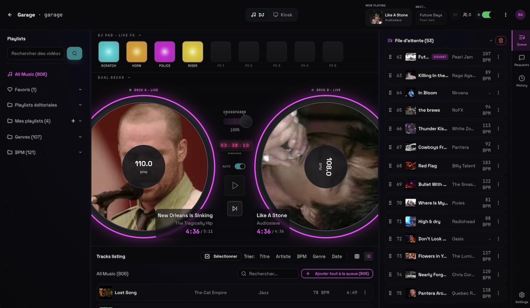Image resolution: width=530 pixels, height=308 pixels.
Task: Expand the BPM (121) sidebar section
Action: [x=80, y=152]
